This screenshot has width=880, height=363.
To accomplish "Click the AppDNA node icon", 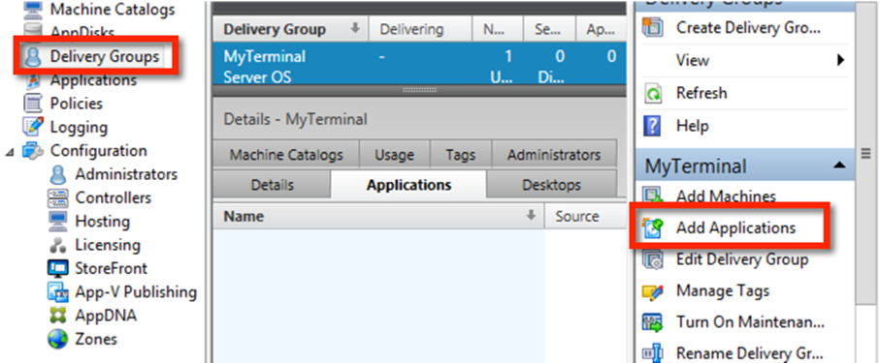I will (x=58, y=316).
